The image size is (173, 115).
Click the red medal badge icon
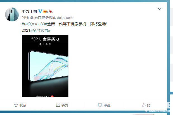(51, 11)
